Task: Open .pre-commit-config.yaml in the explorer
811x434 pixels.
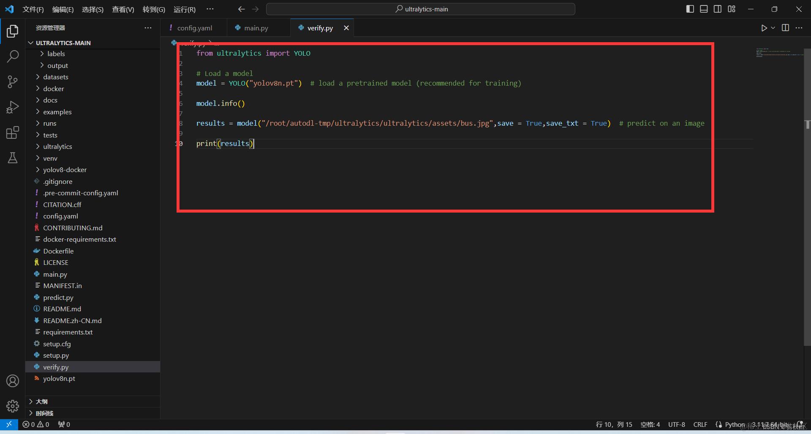Action: point(93,193)
